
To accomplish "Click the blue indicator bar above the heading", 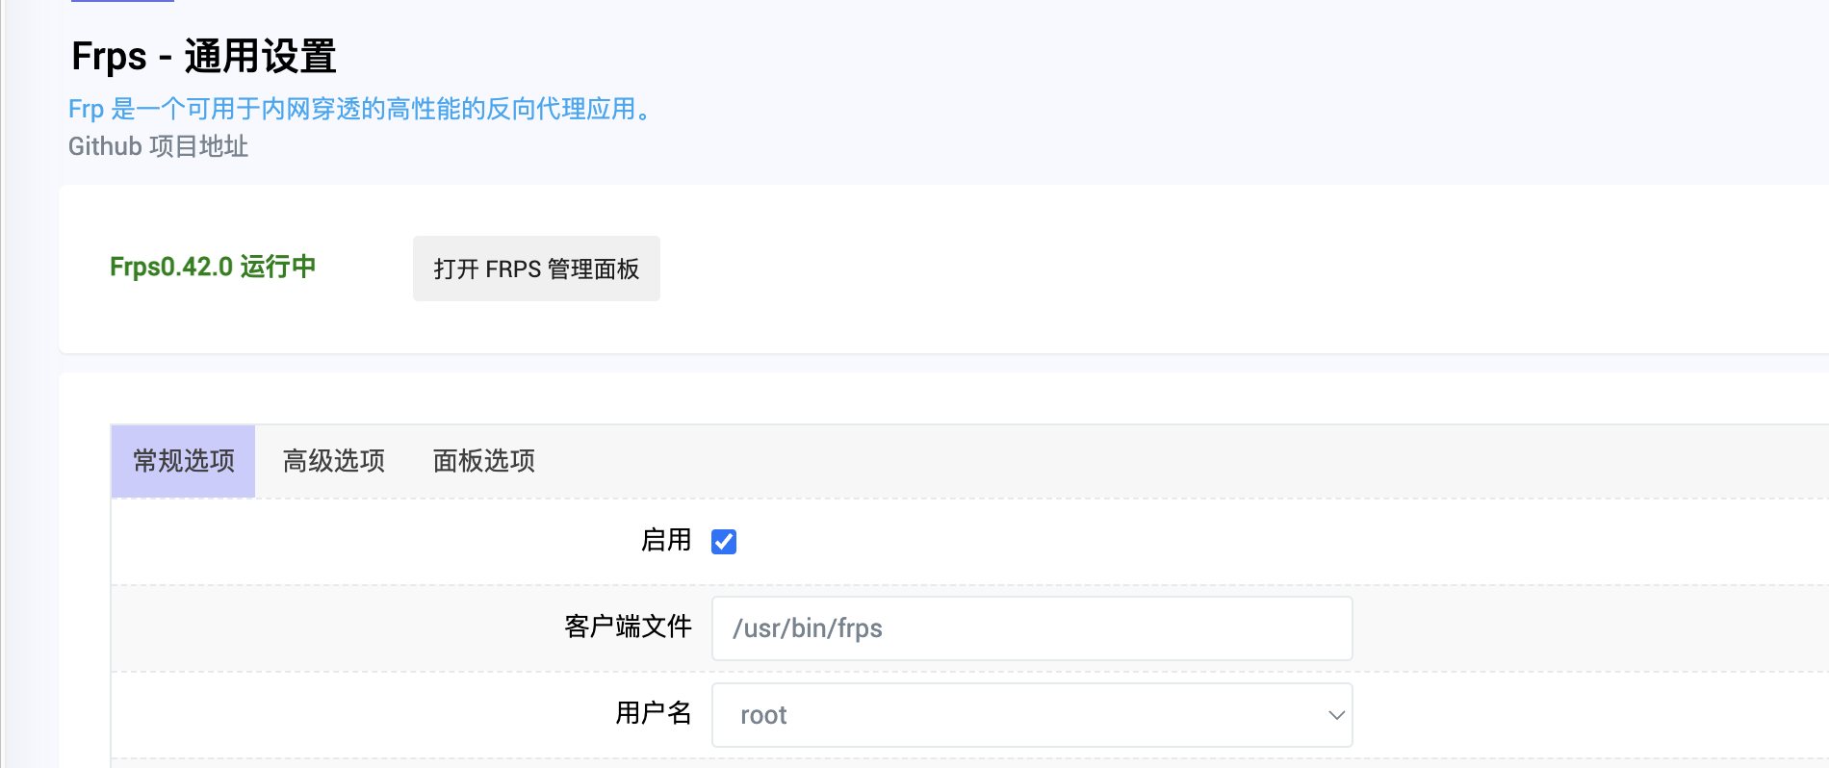I will (122, 1).
